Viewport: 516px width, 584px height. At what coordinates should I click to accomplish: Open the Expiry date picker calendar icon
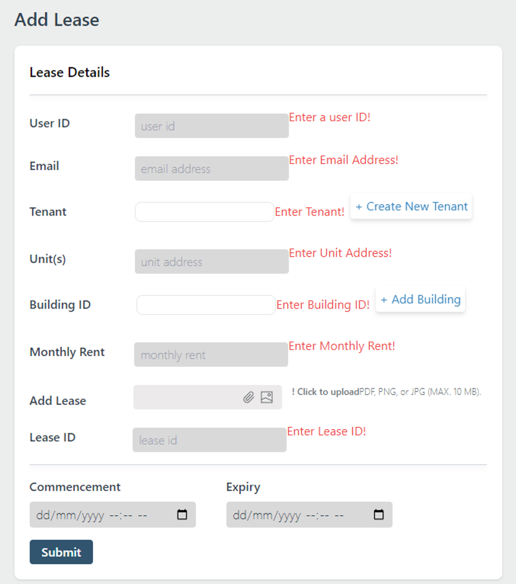tap(379, 514)
